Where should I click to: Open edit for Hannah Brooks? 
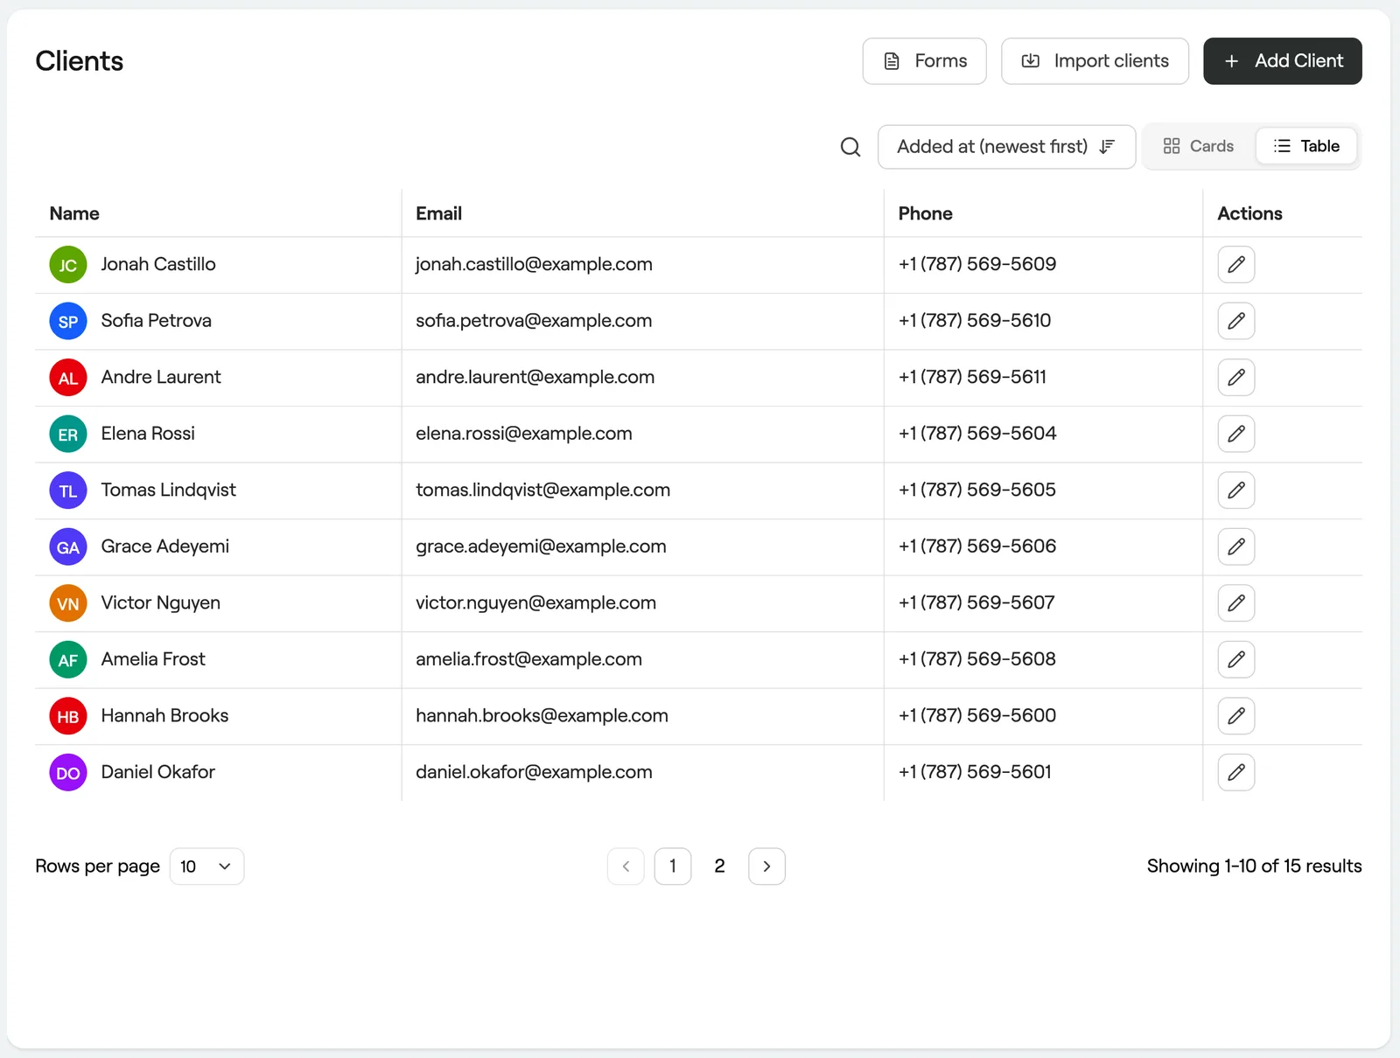tap(1236, 716)
